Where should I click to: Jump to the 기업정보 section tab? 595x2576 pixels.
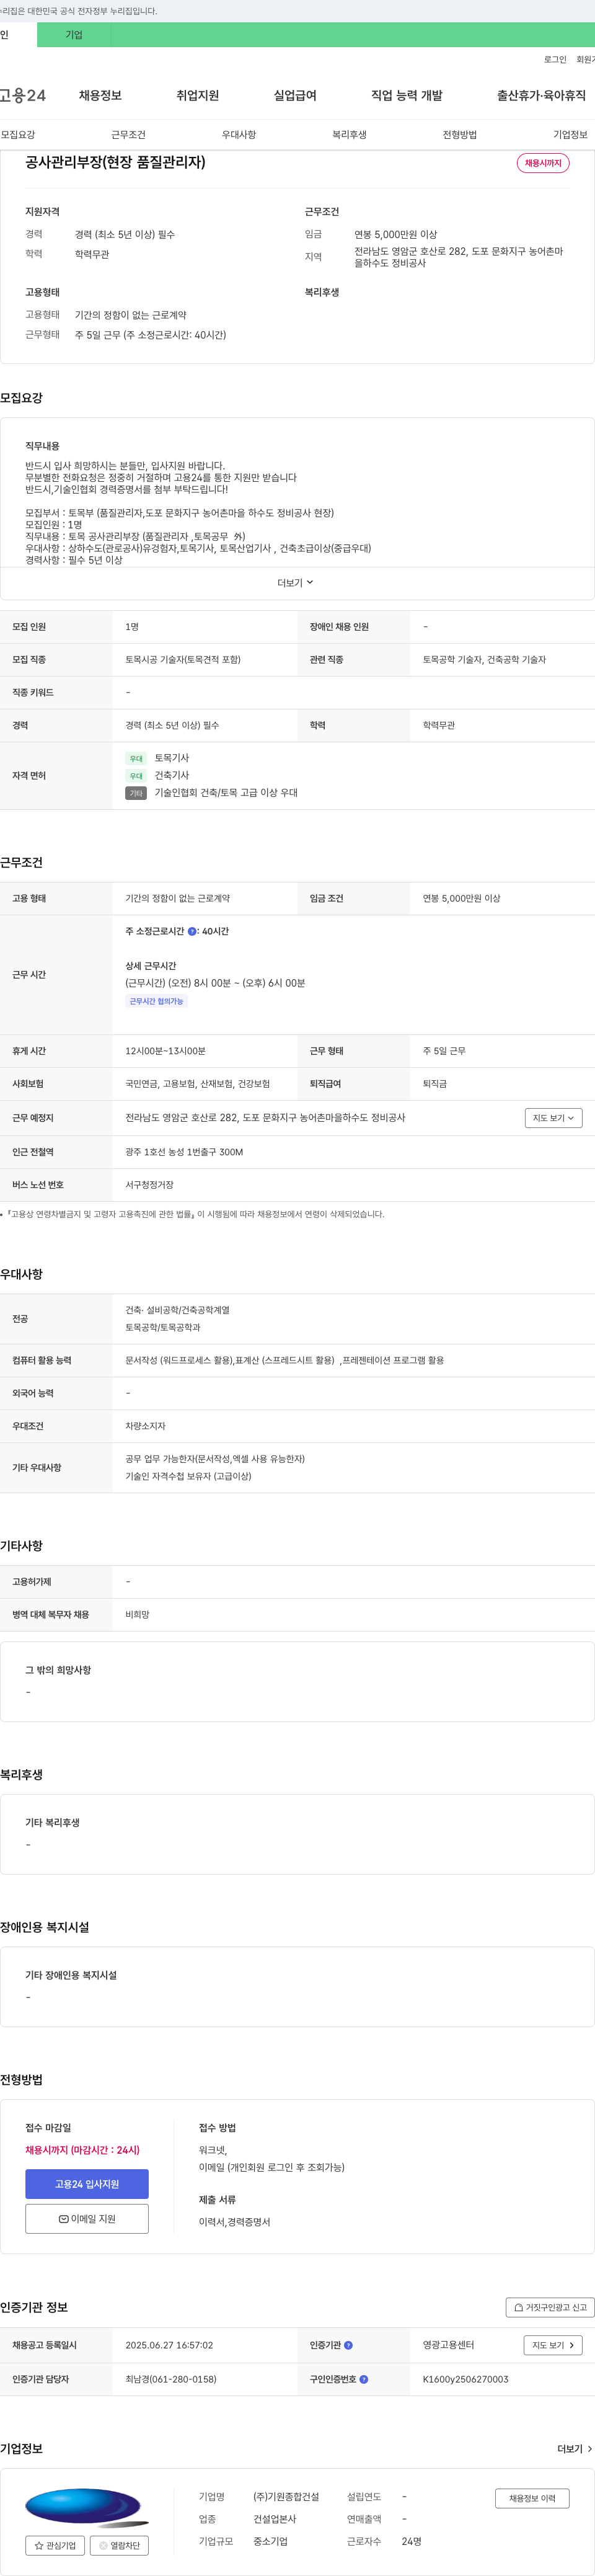[570, 135]
